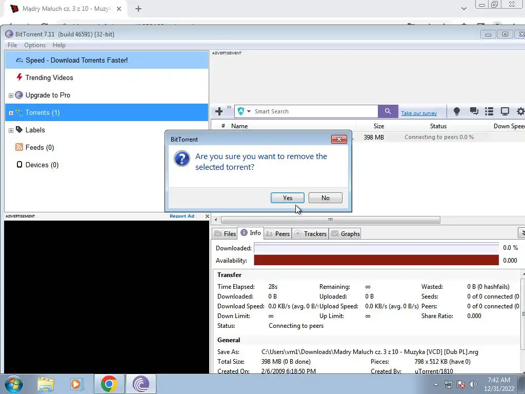Click the shield search provider icon
This screenshot has height=394, width=525.
[x=241, y=111]
